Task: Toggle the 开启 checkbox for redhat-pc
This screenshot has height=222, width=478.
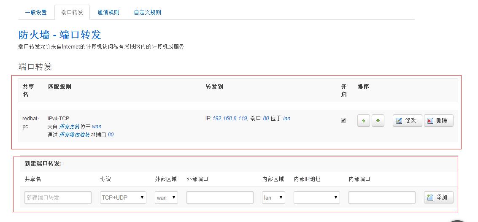Action: click(343, 120)
